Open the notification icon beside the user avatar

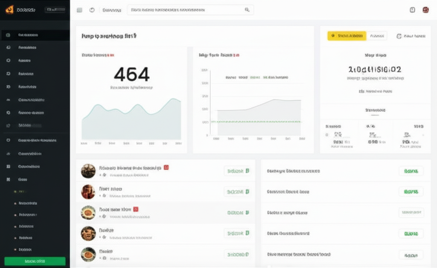coord(412,10)
